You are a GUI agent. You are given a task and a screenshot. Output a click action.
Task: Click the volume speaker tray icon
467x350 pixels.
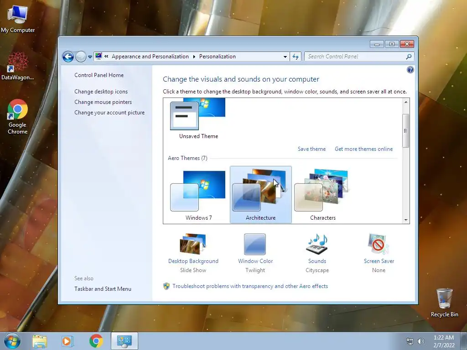tap(420, 341)
